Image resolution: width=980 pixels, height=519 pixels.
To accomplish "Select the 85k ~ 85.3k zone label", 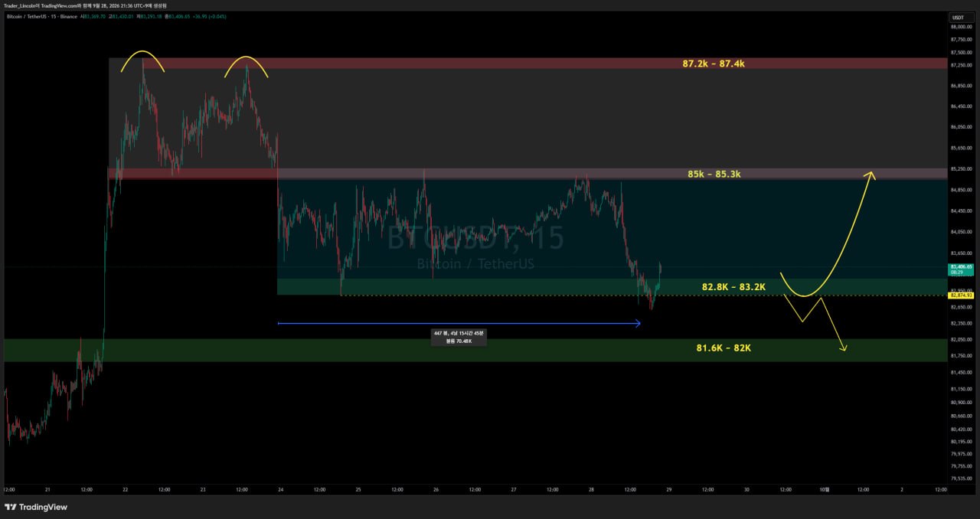I will [714, 174].
